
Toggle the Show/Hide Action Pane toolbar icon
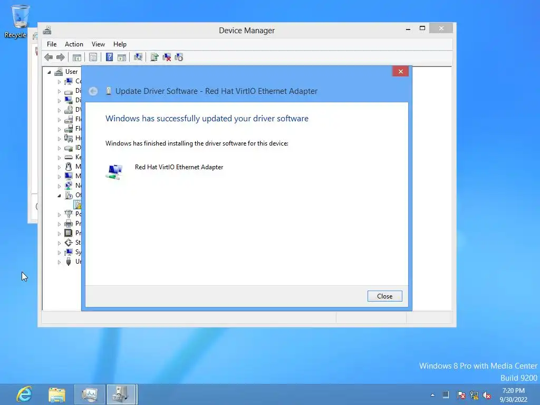click(x=122, y=57)
